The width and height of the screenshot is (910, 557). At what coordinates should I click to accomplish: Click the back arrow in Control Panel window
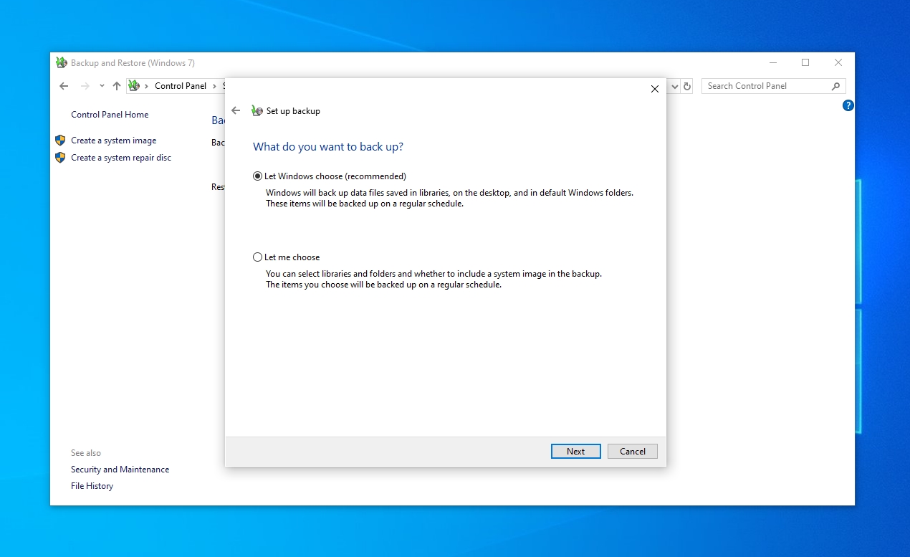tap(64, 86)
